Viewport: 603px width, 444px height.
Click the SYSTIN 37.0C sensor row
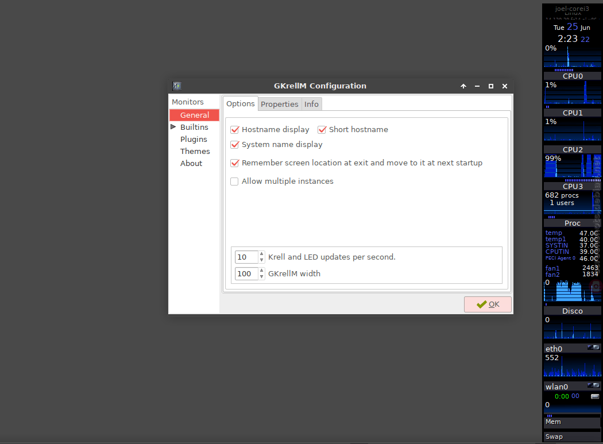coord(572,245)
